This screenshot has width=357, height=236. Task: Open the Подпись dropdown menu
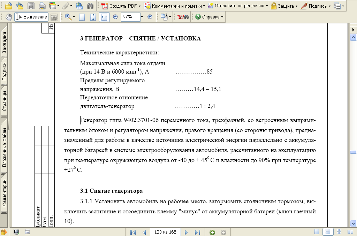(x=315, y=6)
